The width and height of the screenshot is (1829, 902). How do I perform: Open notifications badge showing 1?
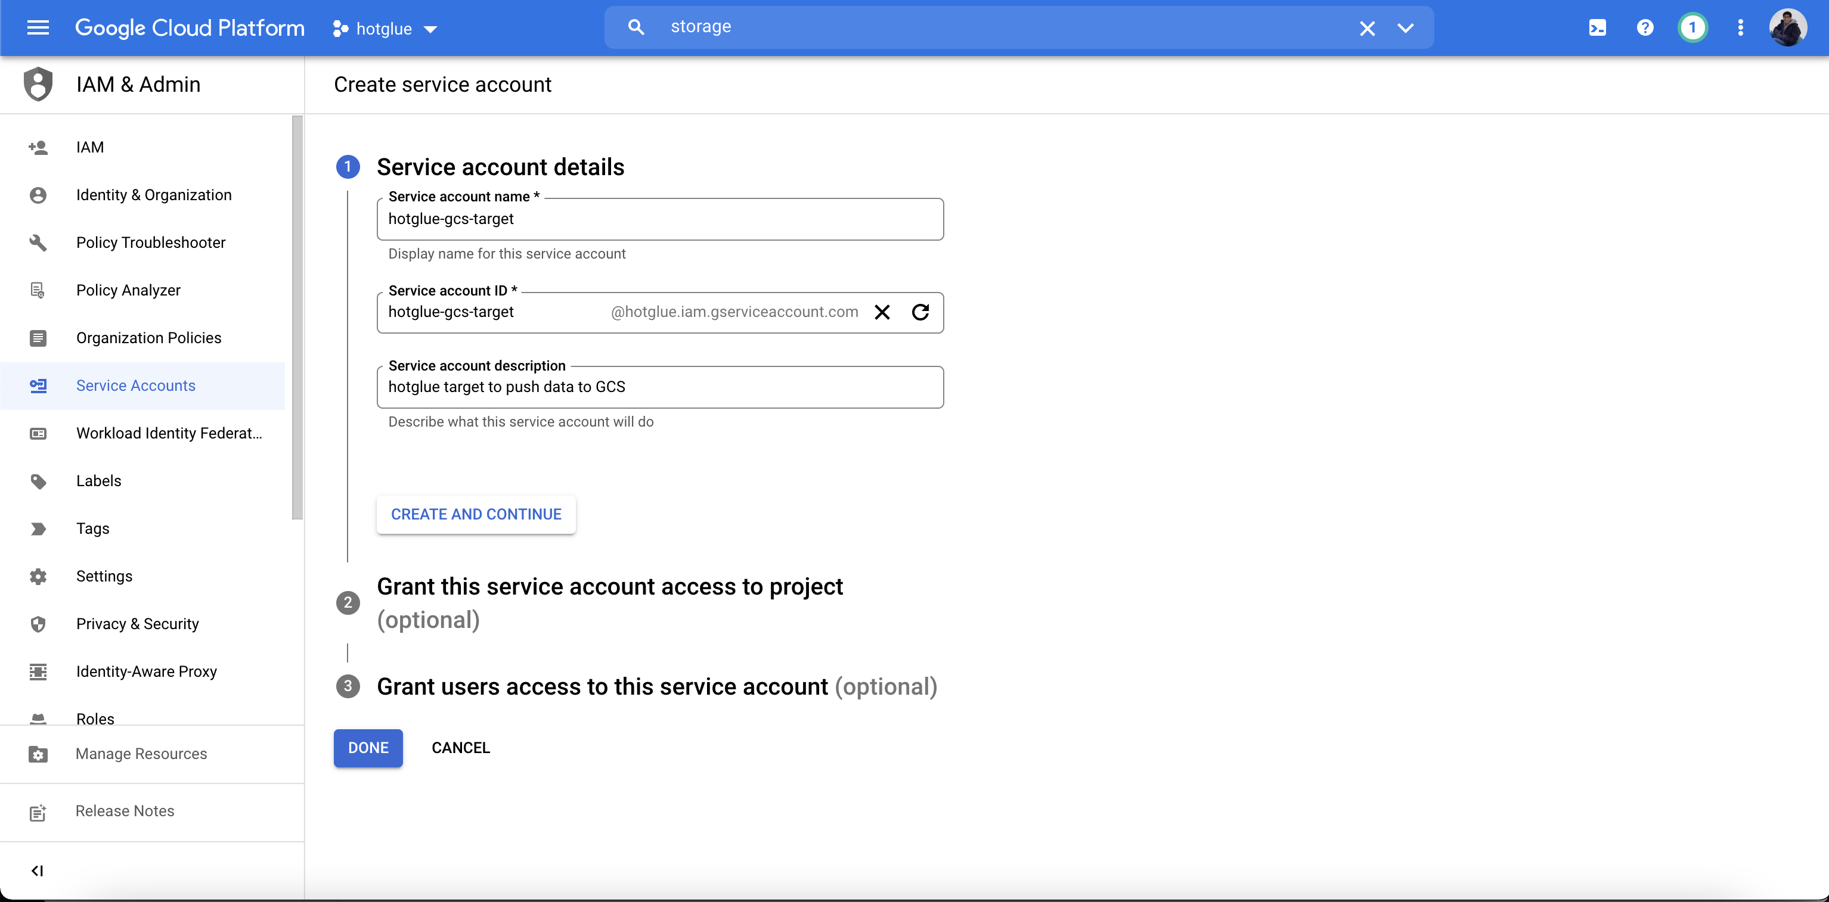tap(1692, 27)
